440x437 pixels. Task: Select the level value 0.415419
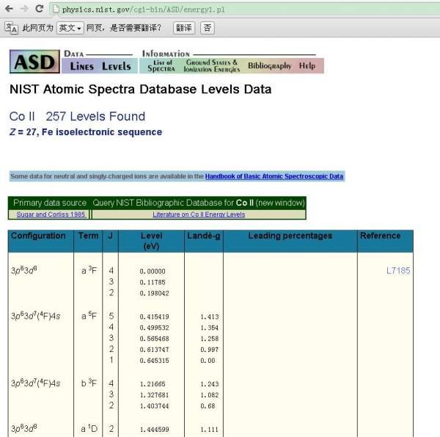[154, 317]
